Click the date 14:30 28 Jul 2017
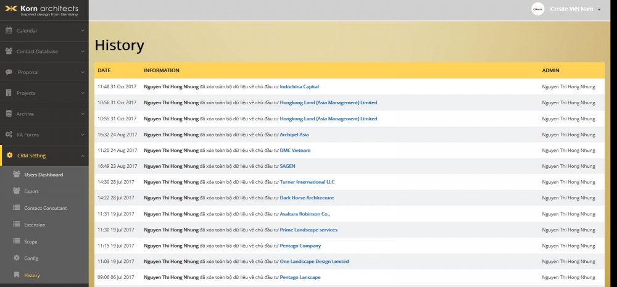The height and width of the screenshot is (287, 617). coord(116,182)
